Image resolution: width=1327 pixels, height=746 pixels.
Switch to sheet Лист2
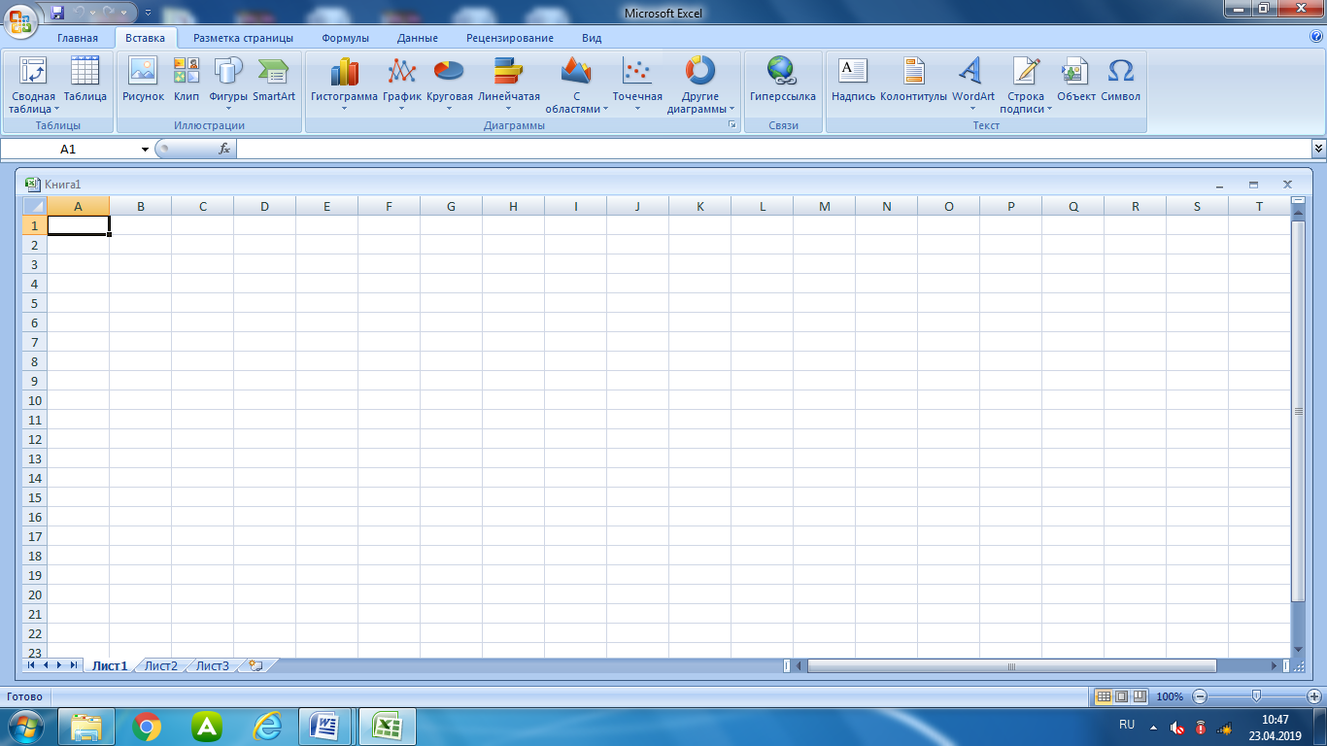coord(161,665)
